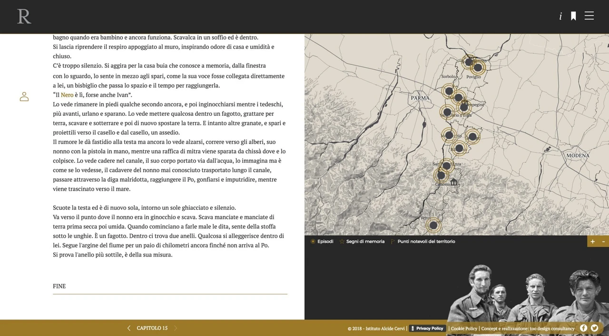The width and height of the screenshot is (609, 336).
Task: Click the MODENA label on the map
Action: (x=578, y=156)
